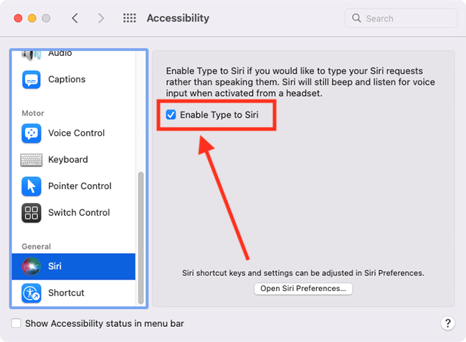This screenshot has width=466, height=342.
Task: Click the yellow minimize window button
Action: (x=32, y=18)
